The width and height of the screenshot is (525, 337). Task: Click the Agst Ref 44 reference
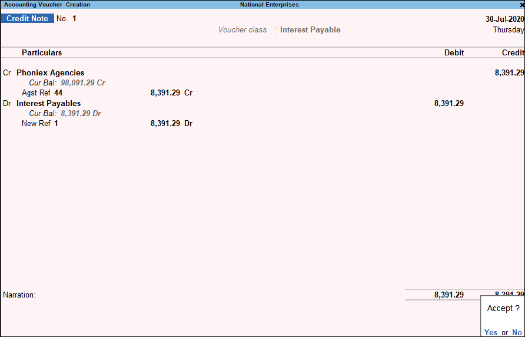[42, 93]
